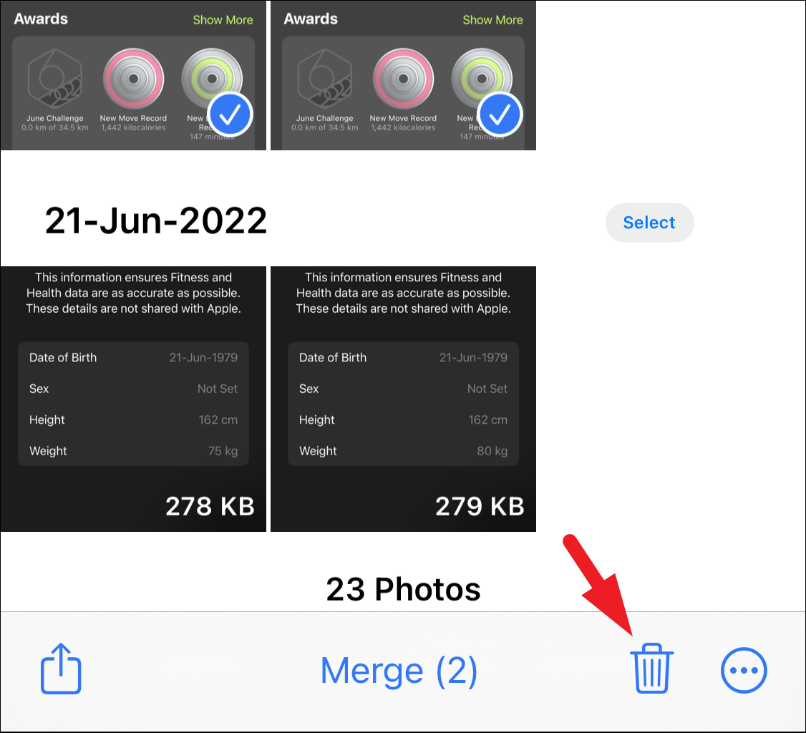Tap Show More in first Awards thumbnail
Image resolution: width=806 pixels, height=733 pixels.
point(223,20)
